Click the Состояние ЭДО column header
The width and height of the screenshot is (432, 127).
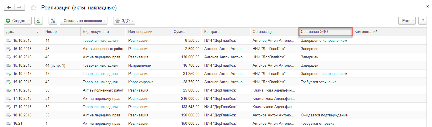click(x=325, y=32)
